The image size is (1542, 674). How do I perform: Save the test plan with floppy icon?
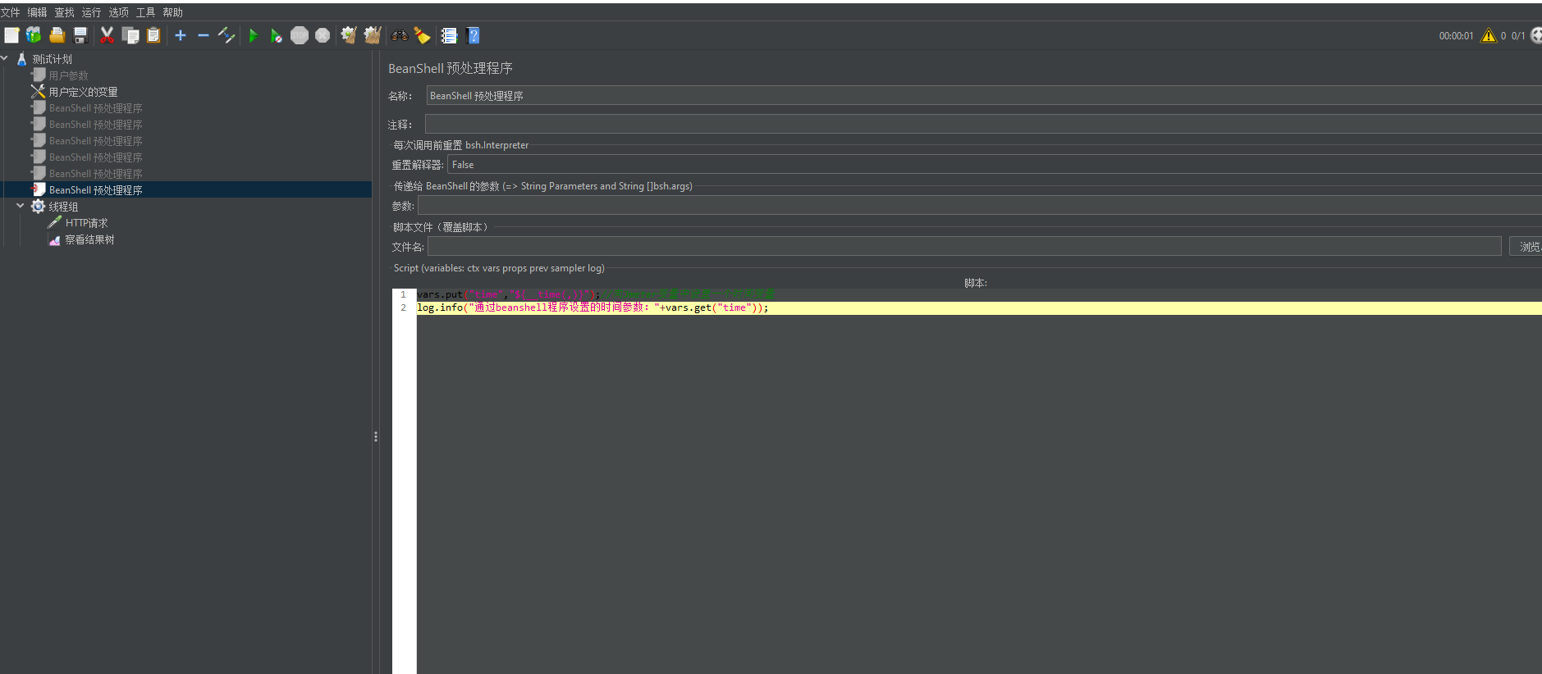[80, 35]
